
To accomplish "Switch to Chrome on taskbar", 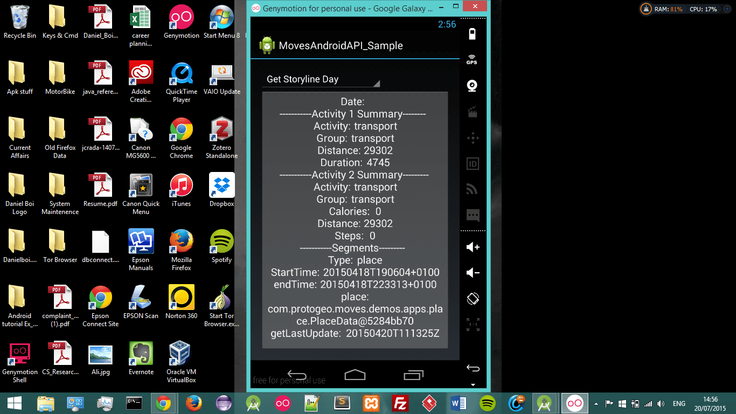I will [163, 403].
